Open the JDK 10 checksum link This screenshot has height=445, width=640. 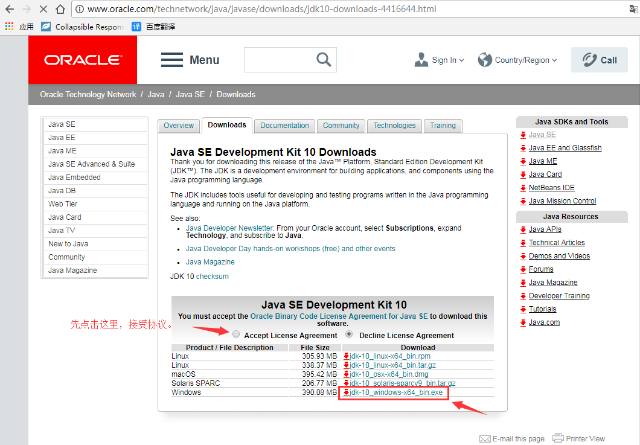[213, 277]
